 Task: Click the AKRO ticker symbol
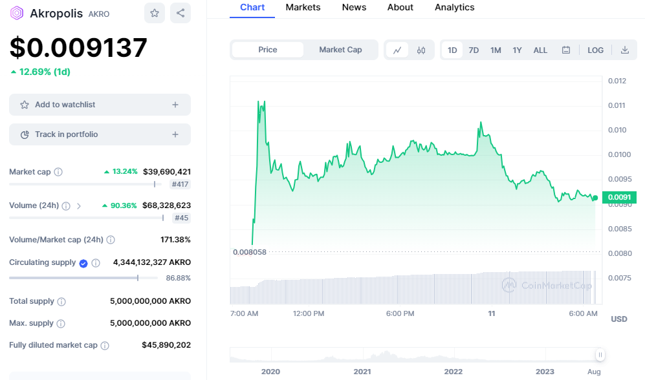coord(99,14)
